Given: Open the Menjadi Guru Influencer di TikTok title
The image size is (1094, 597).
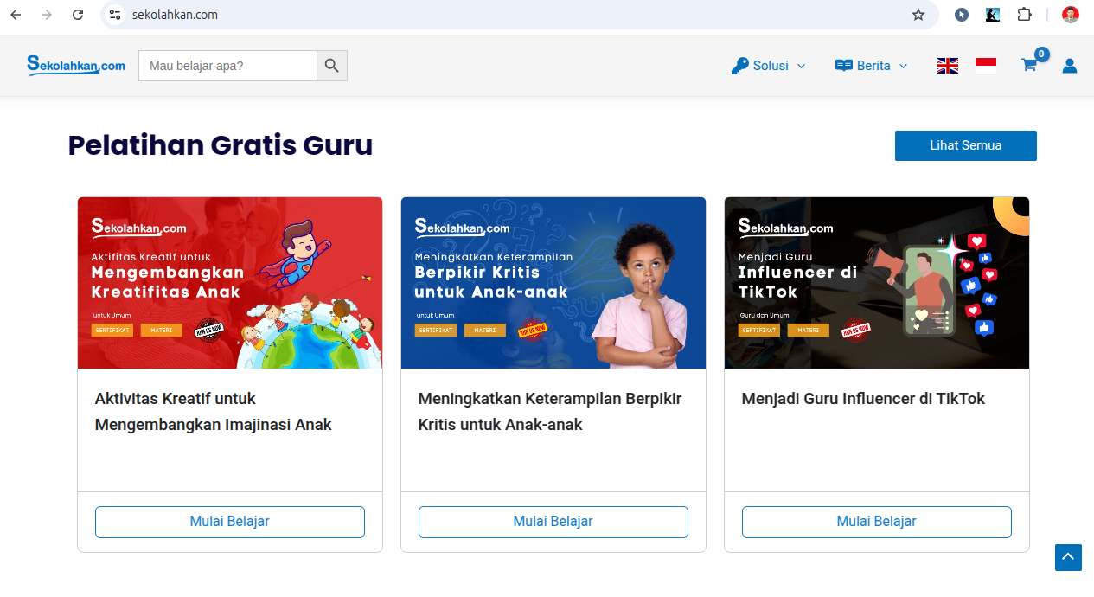Looking at the screenshot, I should pos(863,399).
